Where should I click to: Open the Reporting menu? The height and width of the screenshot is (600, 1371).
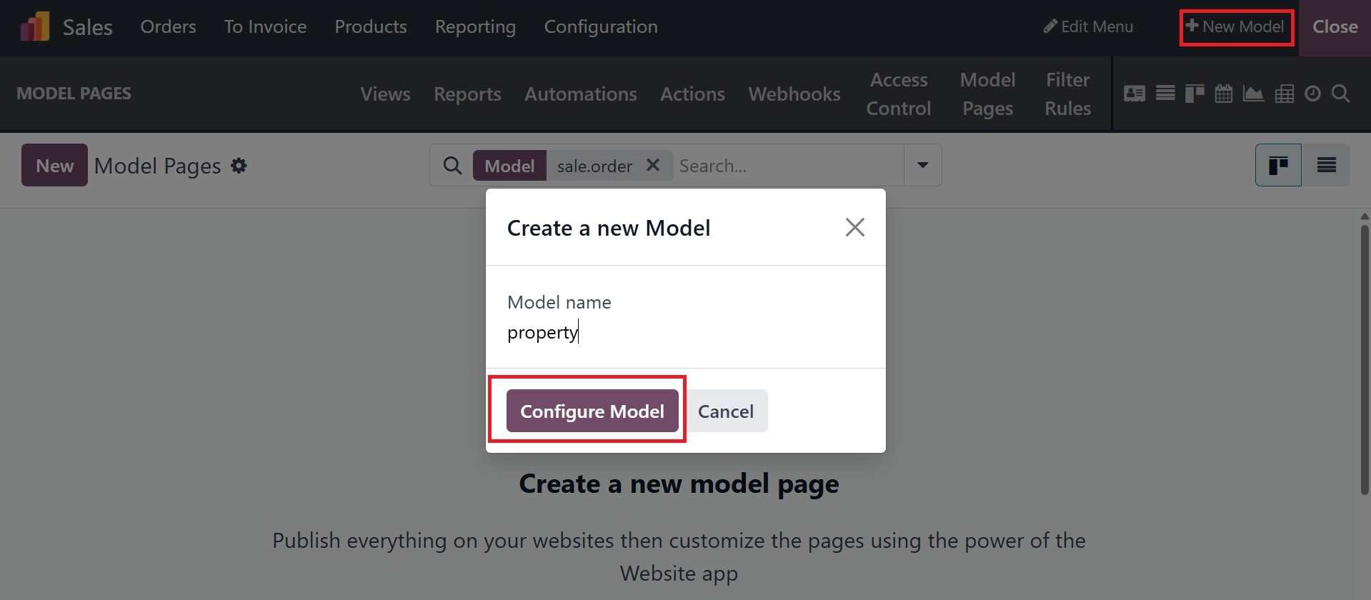(475, 27)
